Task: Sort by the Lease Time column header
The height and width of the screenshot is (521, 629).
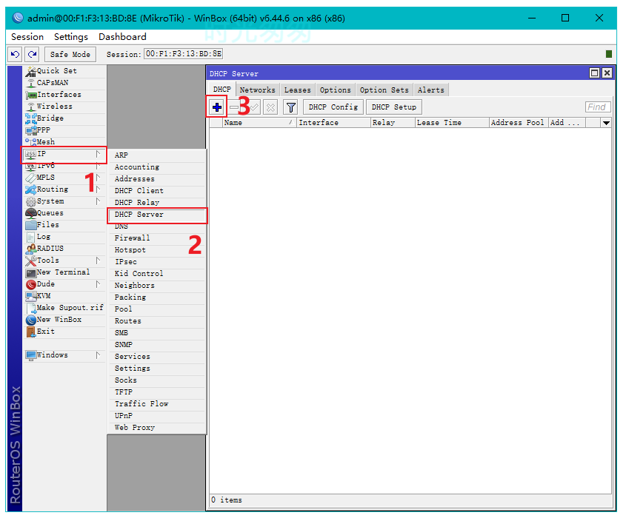Action: pyautogui.click(x=452, y=123)
